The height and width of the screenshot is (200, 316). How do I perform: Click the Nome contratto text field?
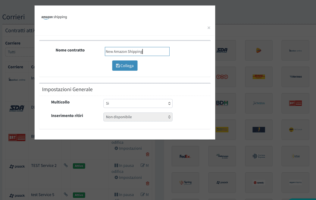[x=137, y=51]
